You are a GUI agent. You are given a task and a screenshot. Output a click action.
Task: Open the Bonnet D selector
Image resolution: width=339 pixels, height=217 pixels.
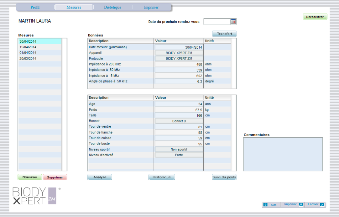179,121
